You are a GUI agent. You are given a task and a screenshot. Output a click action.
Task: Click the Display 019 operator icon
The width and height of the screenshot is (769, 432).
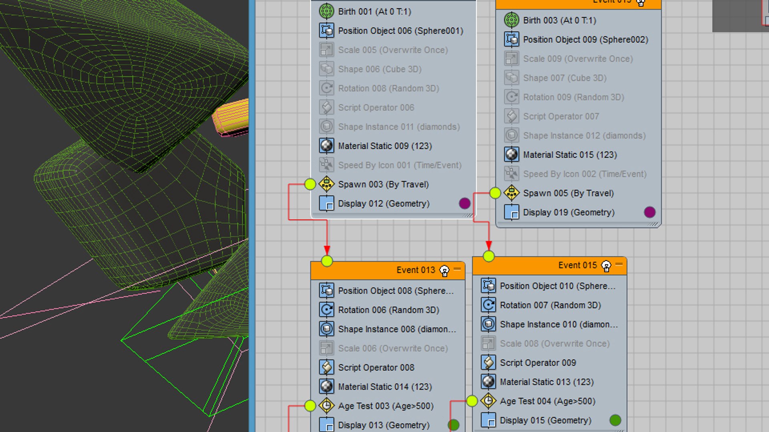[x=511, y=212]
